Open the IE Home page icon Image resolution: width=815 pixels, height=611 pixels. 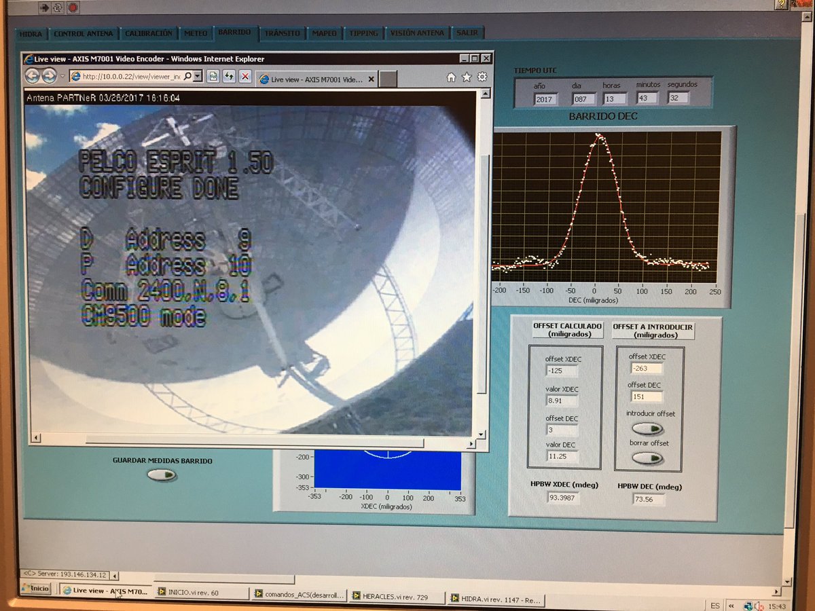point(451,77)
